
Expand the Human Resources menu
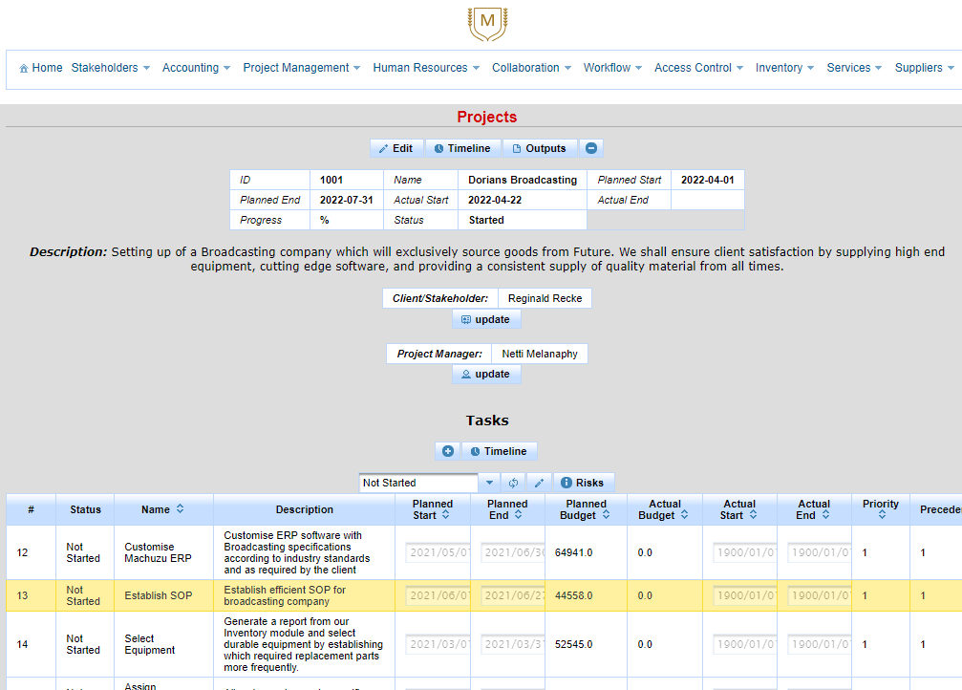coord(426,68)
